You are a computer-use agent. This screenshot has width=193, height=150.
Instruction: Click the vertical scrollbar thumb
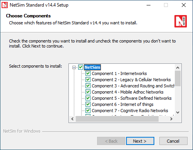pos(178,78)
